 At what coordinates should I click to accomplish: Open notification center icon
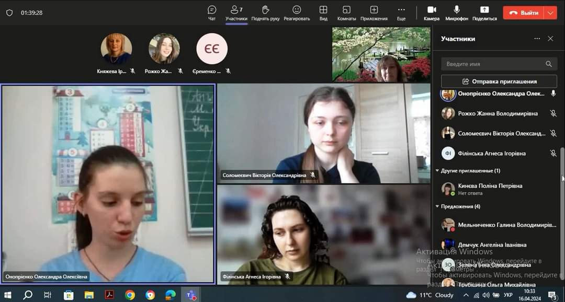(x=553, y=295)
